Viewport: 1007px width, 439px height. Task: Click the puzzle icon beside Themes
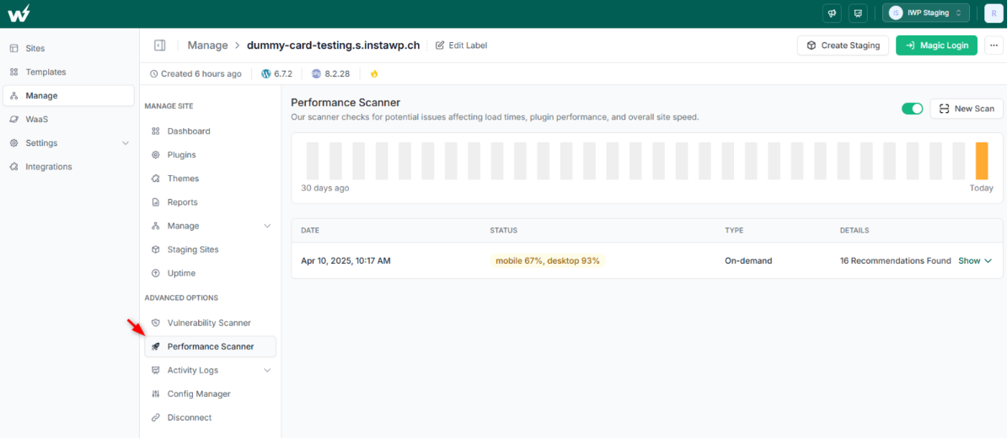pyautogui.click(x=155, y=179)
